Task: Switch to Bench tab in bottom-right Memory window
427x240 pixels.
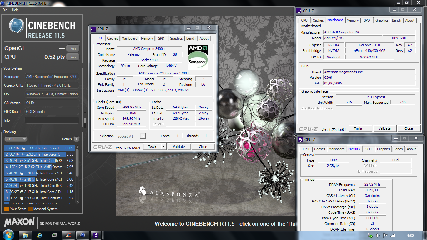Action: click(398, 149)
